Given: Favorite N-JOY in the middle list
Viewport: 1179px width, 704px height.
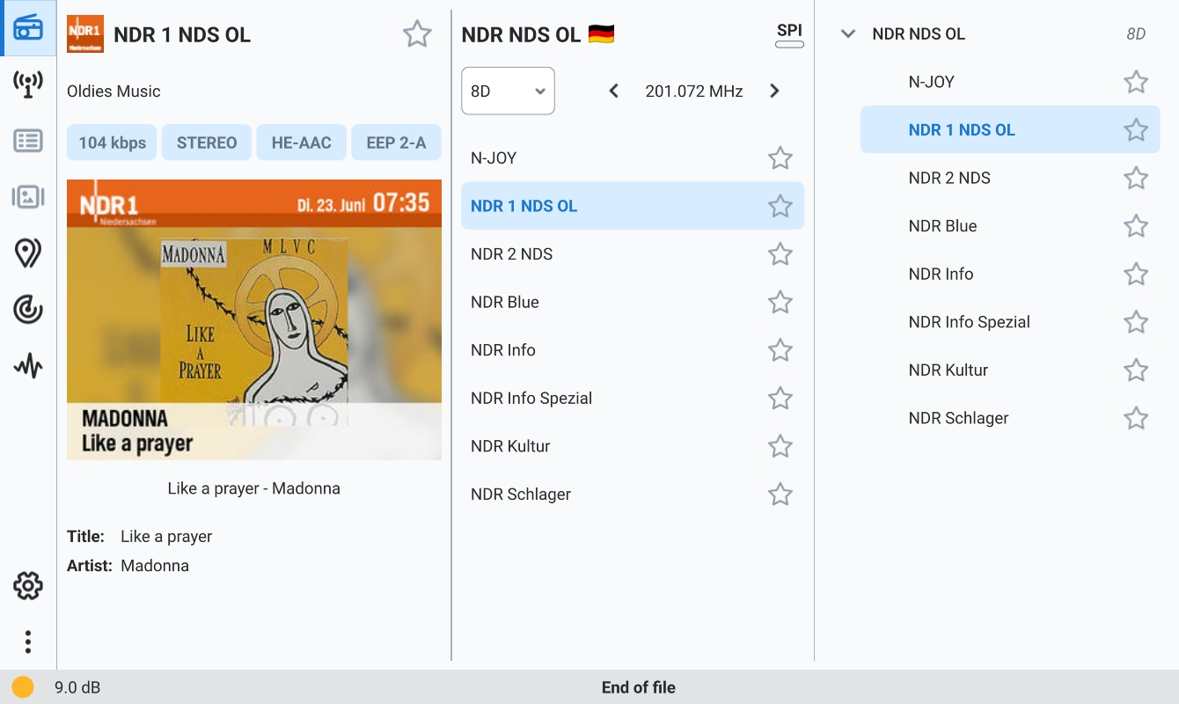Looking at the screenshot, I should tap(780, 158).
